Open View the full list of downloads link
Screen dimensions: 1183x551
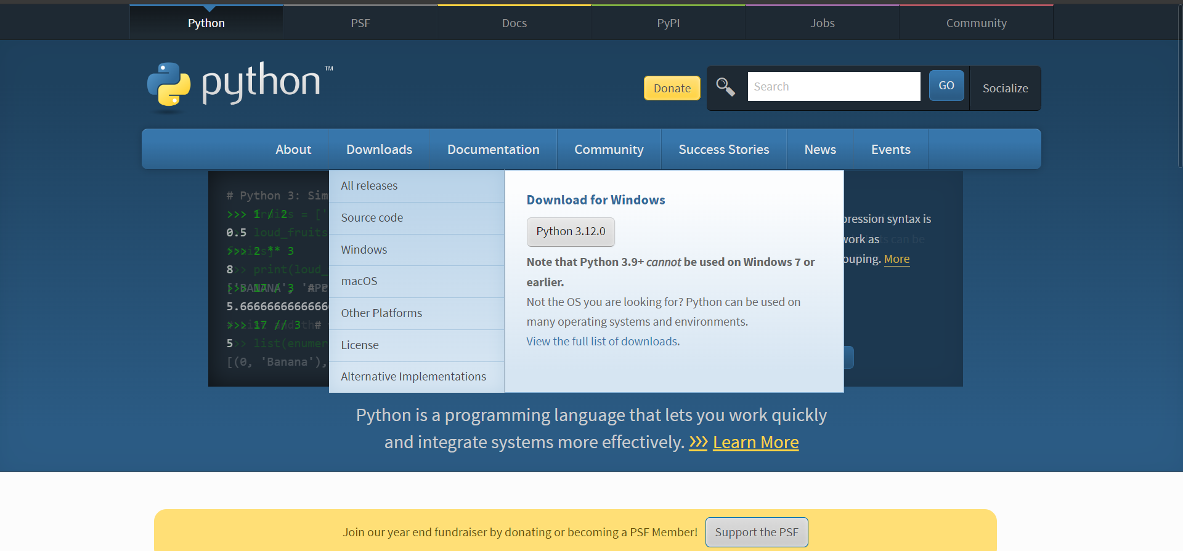pyautogui.click(x=602, y=341)
